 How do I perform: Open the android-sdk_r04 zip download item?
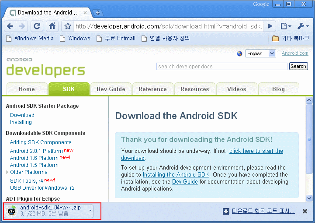coord(47,210)
